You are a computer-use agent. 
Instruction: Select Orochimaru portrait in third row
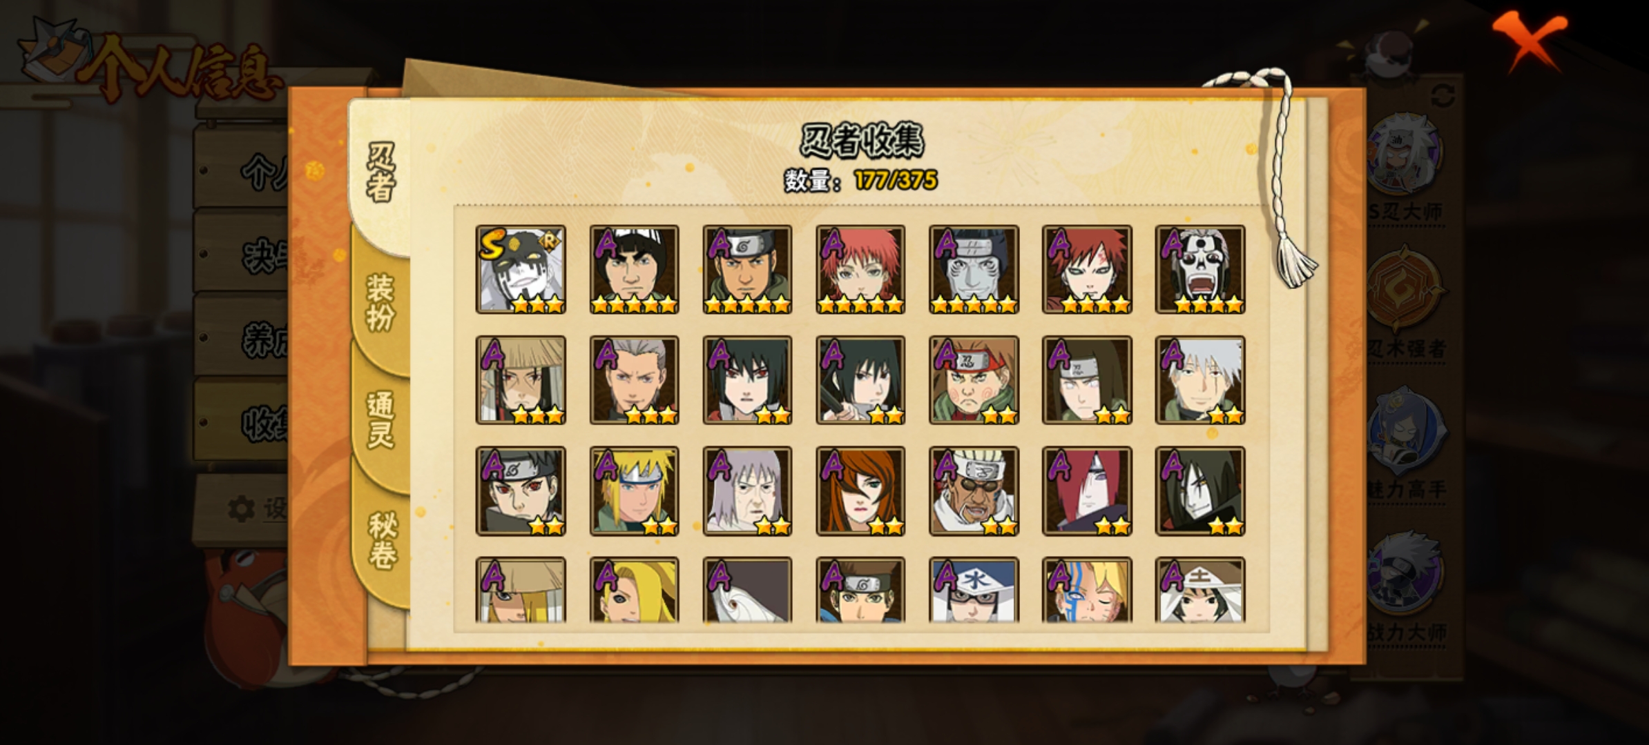1200,491
